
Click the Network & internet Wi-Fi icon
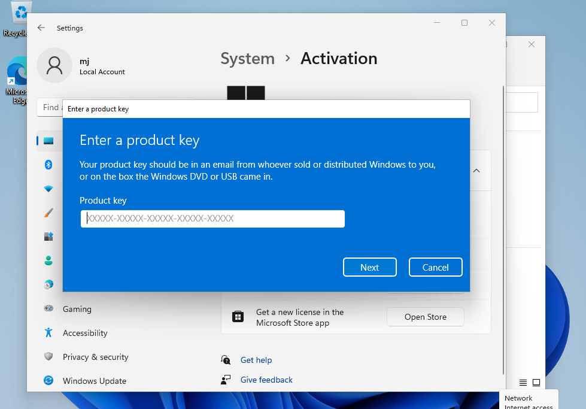[x=48, y=189]
